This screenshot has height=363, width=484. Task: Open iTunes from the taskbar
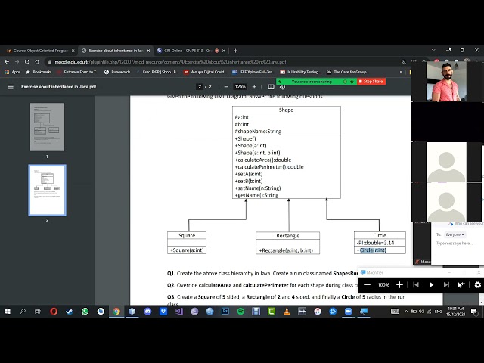(x=318, y=312)
